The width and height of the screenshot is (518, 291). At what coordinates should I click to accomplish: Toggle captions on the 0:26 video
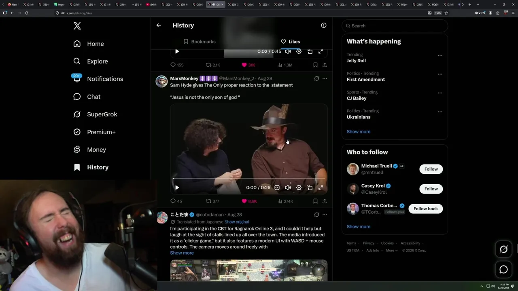(277, 188)
